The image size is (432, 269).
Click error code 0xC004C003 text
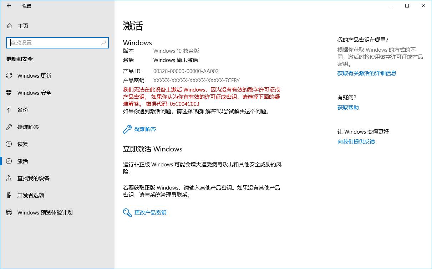pos(184,104)
